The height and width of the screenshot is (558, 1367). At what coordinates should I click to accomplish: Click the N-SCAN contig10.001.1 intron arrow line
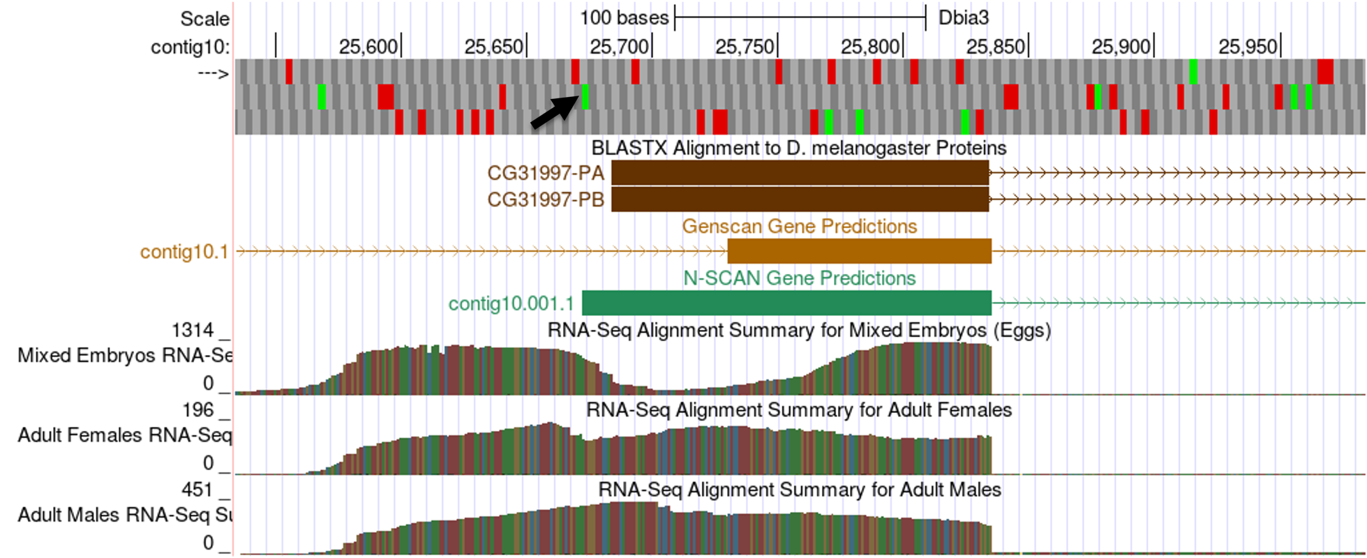(x=1178, y=303)
